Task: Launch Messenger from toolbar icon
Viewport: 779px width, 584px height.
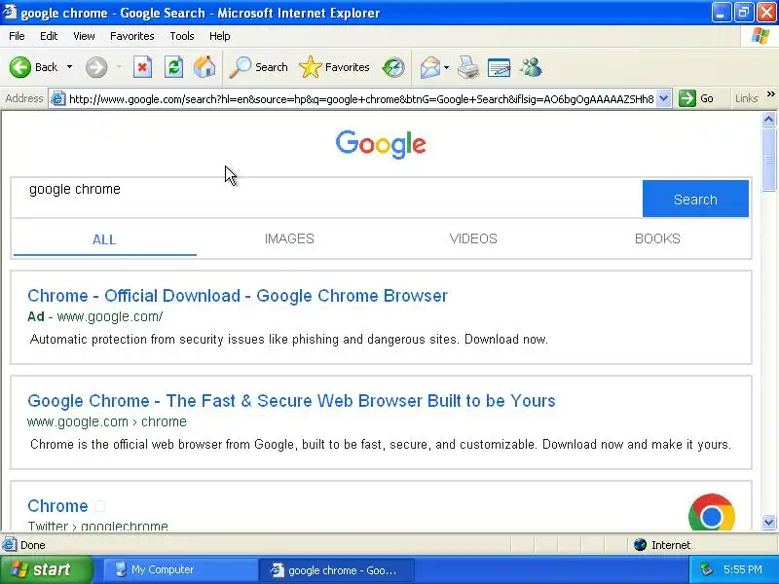Action: tap(531, 67)
